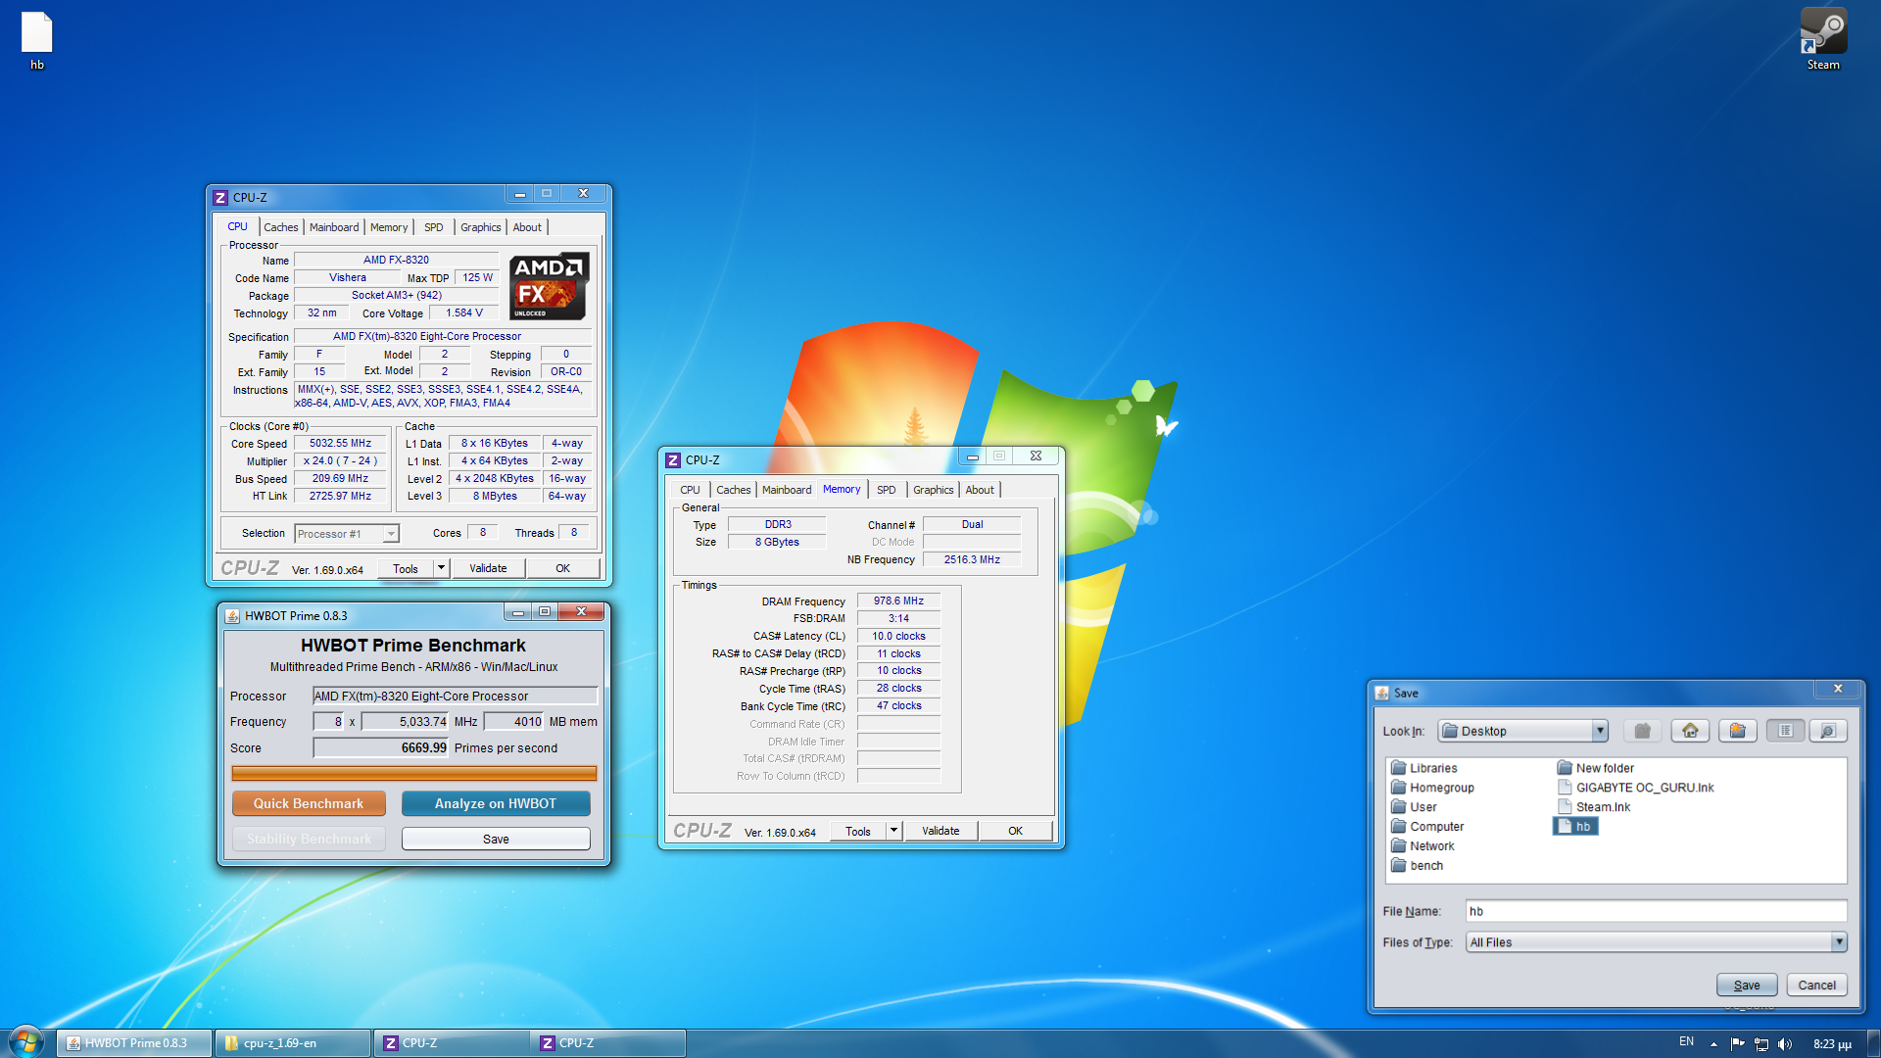Click HWBOT Prime 0.8.3 taskbar button
Screen dimensions: 1881x1058
[x=134, y=1043]
